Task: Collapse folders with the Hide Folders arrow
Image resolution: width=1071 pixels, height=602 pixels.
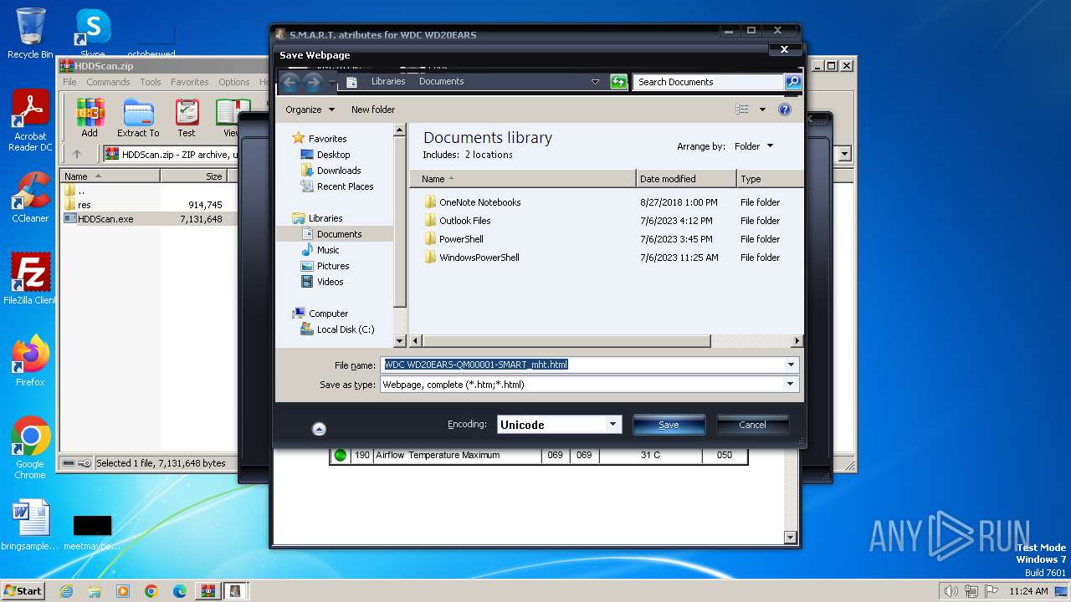Action: pyautogui.click(x=319, y=429)
